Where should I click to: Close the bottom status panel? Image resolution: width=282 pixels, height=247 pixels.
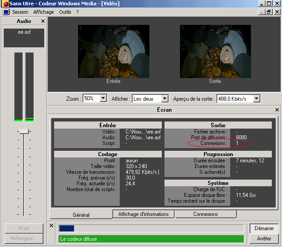[51, 225]
